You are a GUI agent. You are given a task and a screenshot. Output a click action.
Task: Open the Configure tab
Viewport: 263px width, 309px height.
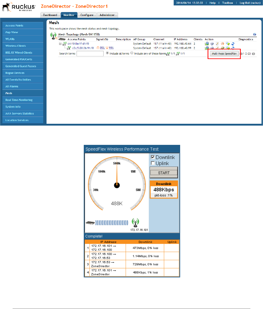click(x=87, y=15)
